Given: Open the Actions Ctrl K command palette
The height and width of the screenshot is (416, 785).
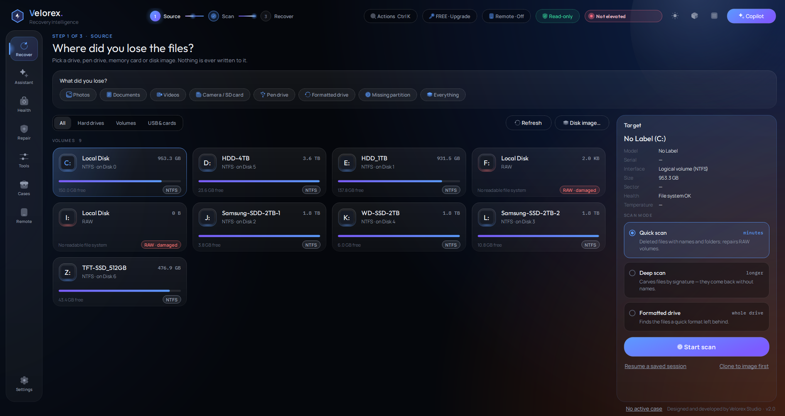Looking at the screenshot, I should (x=391, y=16).
